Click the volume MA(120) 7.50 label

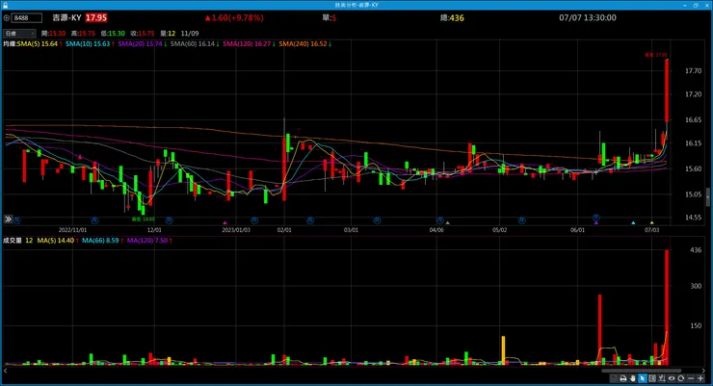(149, 241)
